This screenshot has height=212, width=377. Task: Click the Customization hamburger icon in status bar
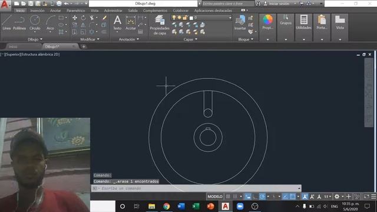click(373, 197)
